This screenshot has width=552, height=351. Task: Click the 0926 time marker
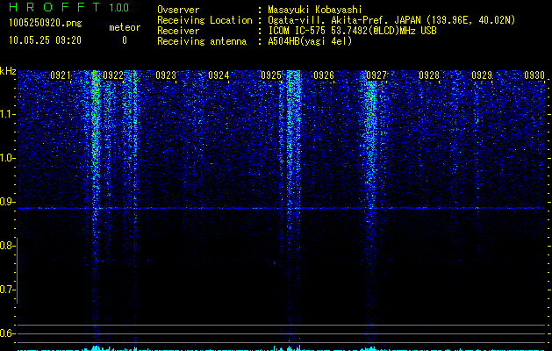(x=324, y=75)
